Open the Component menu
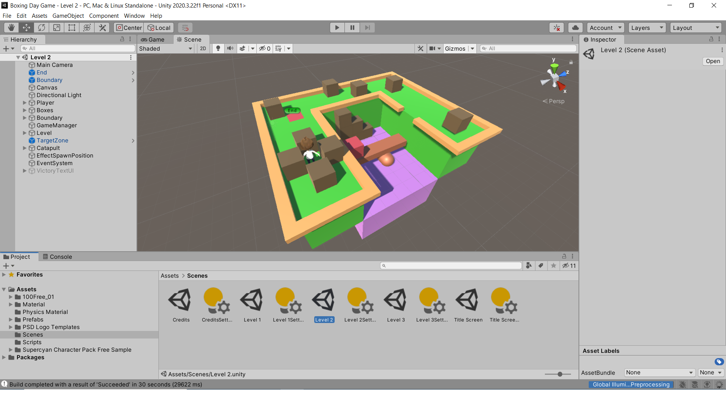726x408 pixels. (104, 16)
